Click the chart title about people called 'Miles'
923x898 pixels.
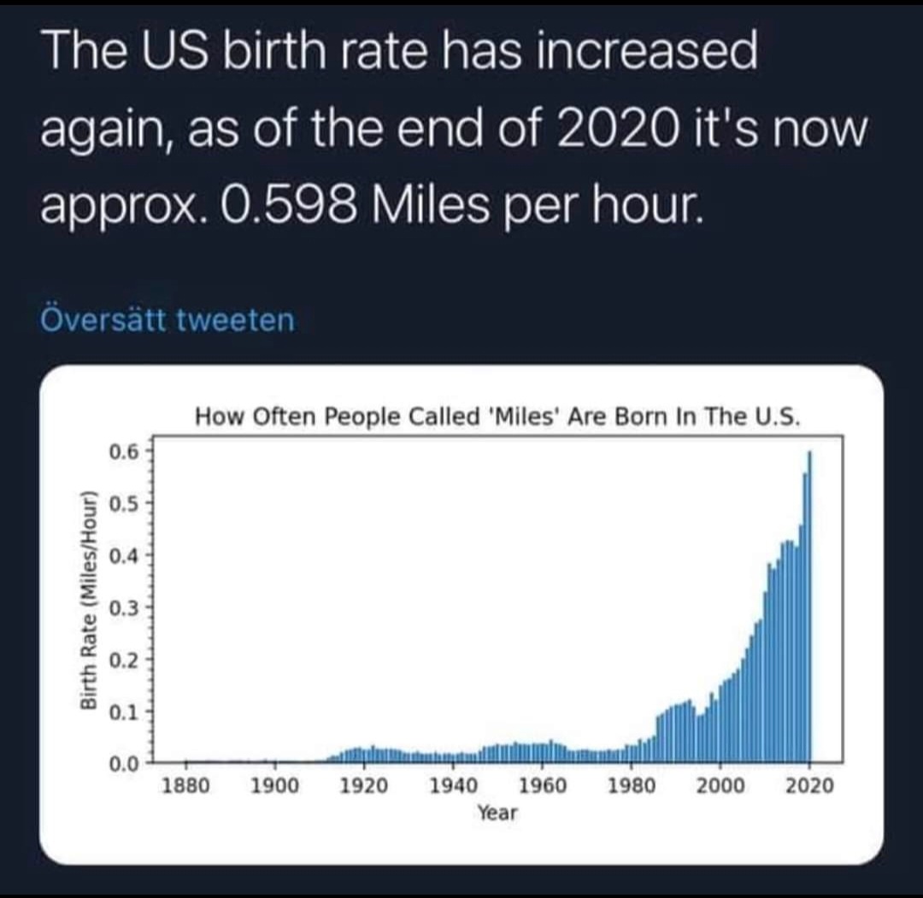click(x=498, y=418)
